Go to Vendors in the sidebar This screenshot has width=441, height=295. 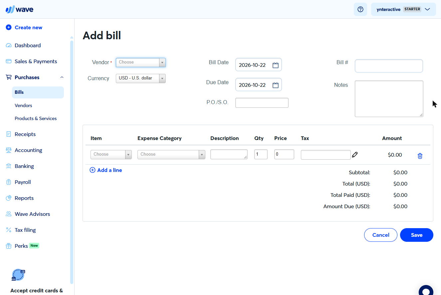click(23, 105)
